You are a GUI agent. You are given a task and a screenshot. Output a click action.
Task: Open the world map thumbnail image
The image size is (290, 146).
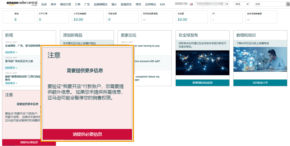coord(202,63)
